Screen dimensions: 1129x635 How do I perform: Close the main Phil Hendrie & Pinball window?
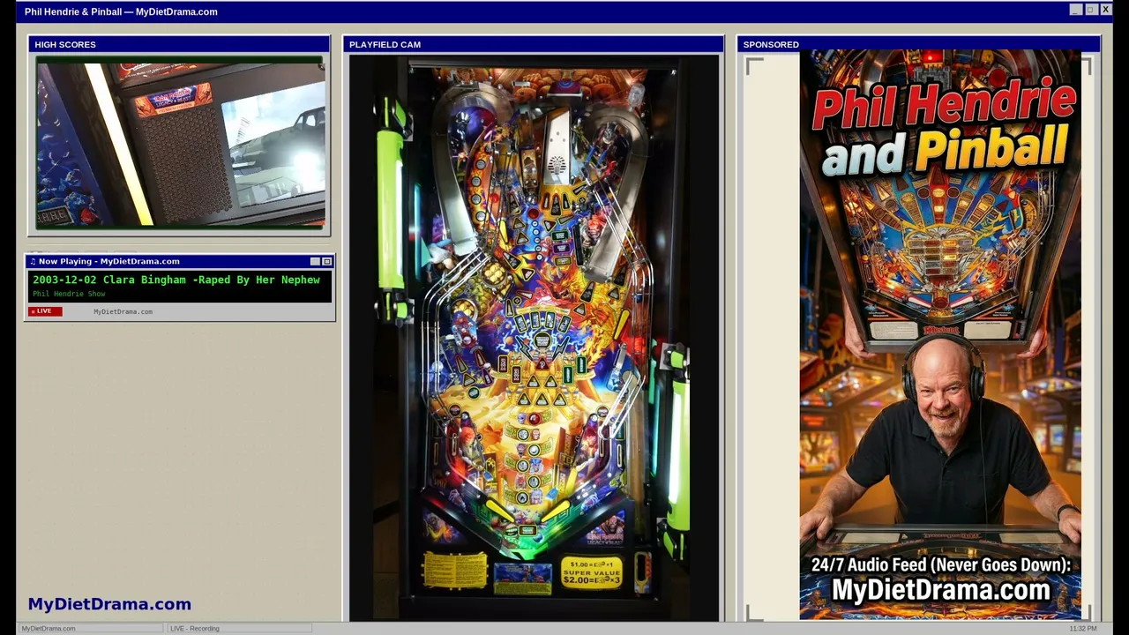point(1105,10)
